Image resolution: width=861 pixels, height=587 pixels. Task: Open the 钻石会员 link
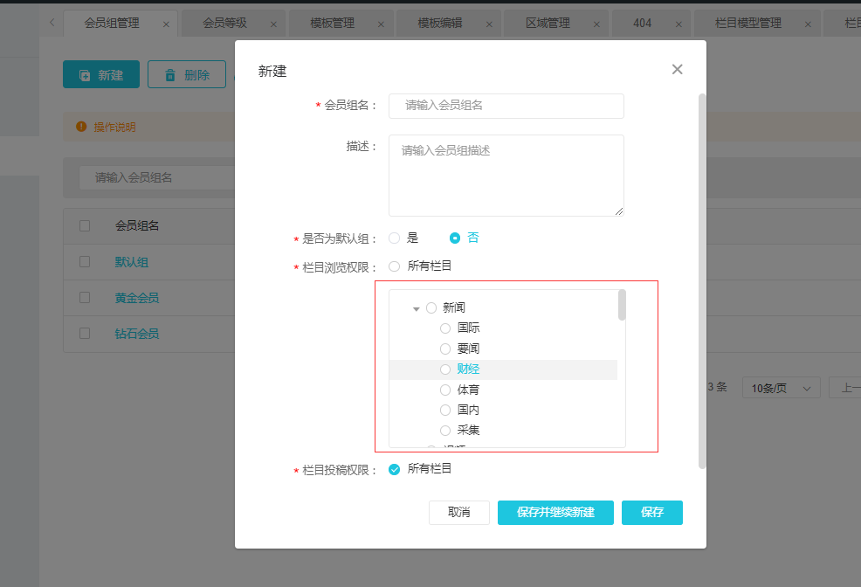137,334
